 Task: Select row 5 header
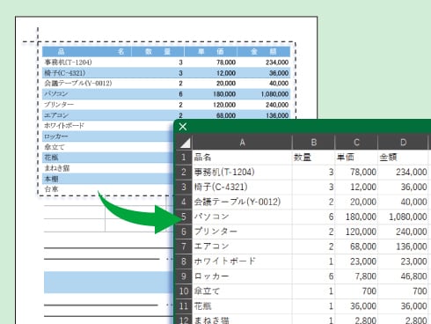click(184, 217)
